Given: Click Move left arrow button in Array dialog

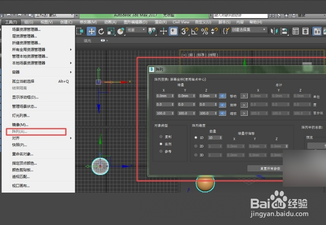Looking at the screenshot, I should (222, 96).
